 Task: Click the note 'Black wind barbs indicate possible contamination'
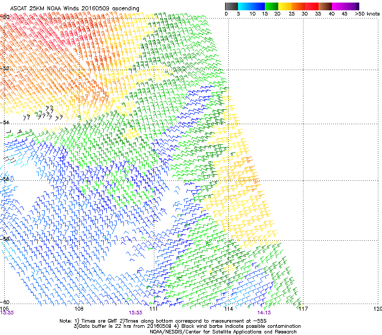tap(241, 326)
